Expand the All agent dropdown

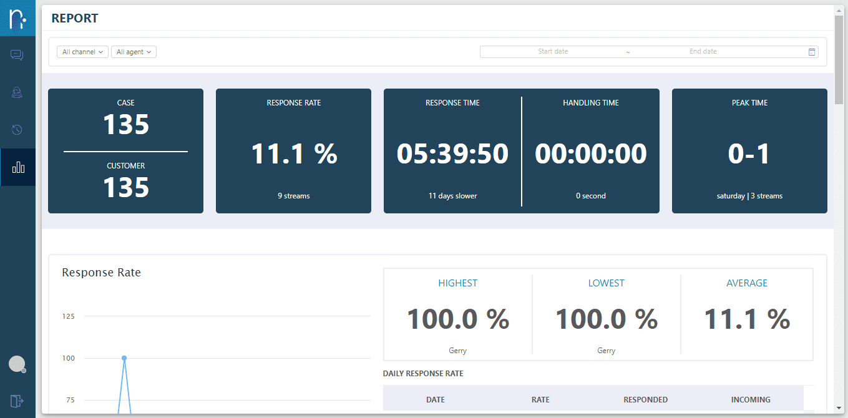click(134, 52)
